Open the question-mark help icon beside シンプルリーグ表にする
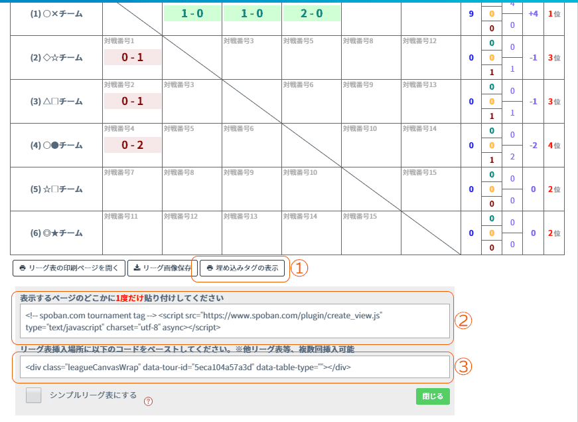The image size is (578, 422). point(148,401)
